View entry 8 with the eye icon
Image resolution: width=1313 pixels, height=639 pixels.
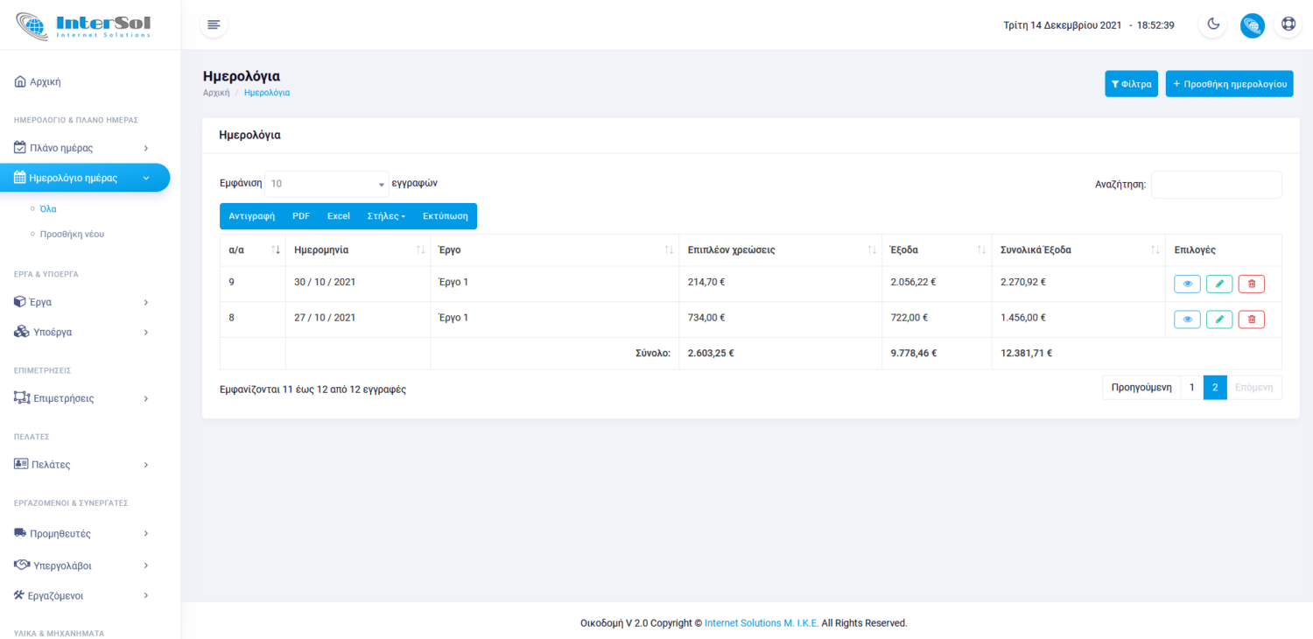click(1187, 319)
